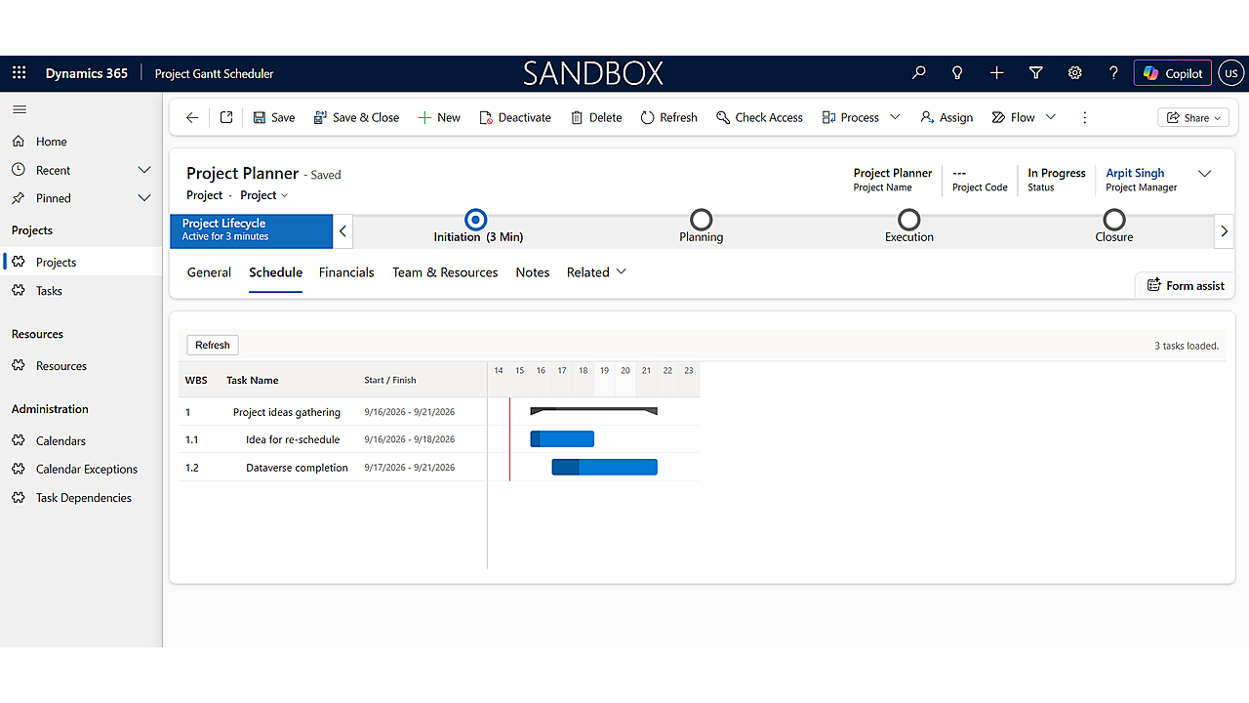The height and width of the screenshot is (703, 1249).
Task: Click the help question mark icon
Action: click(x=1113, y=73)
